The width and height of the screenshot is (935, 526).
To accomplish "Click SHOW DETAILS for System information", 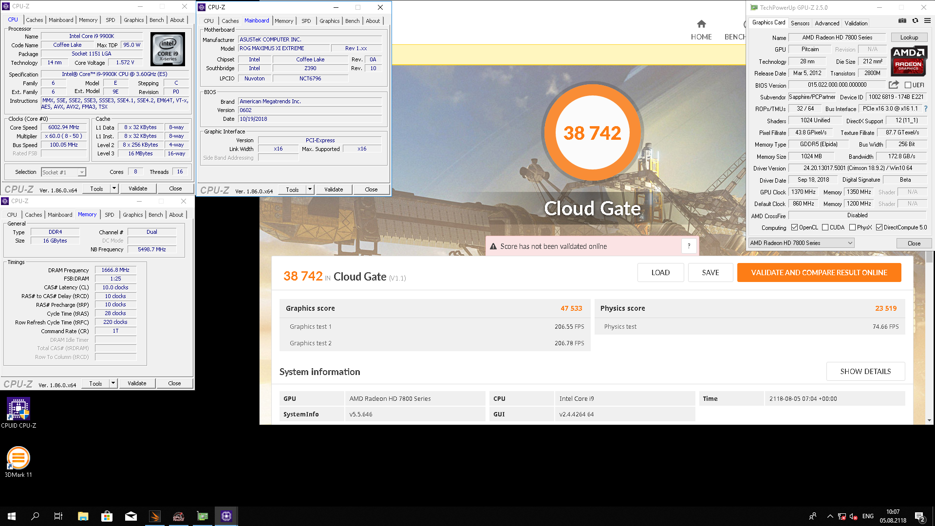I will click(865, 372).
